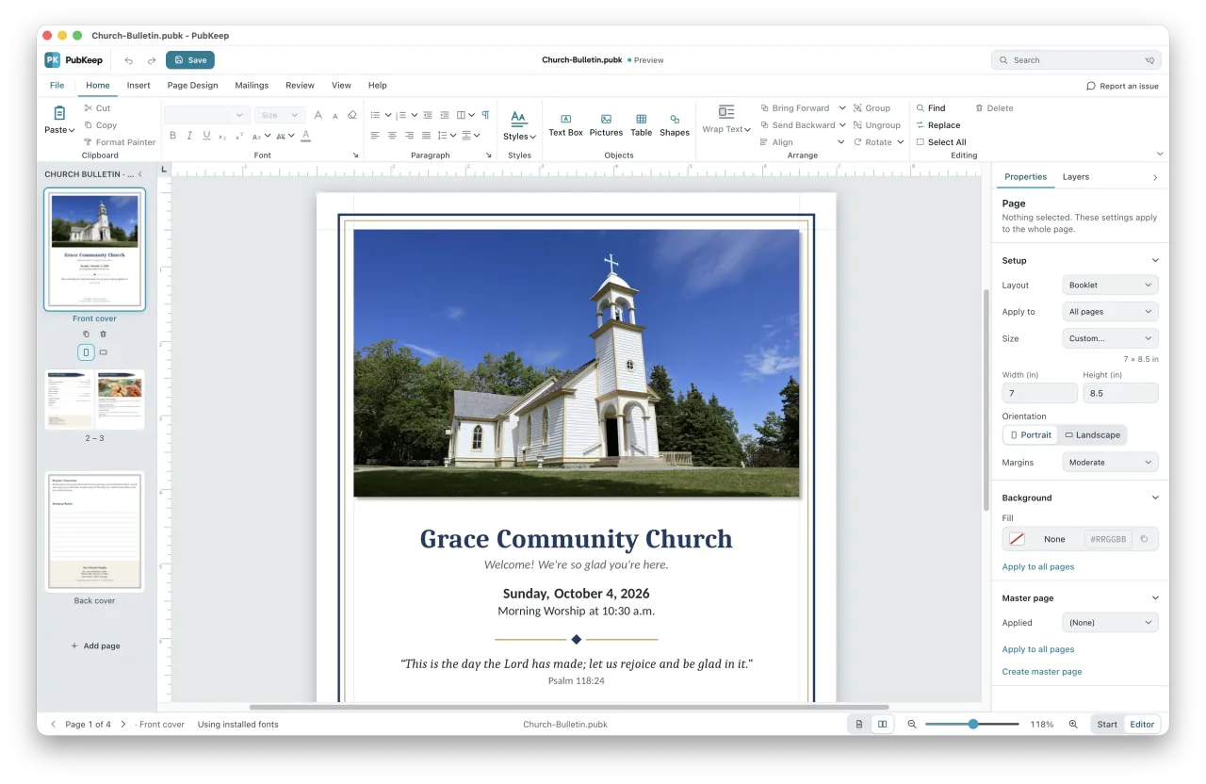This screenshot has height=784, width=1206.
Task: Apply bold formatting with the B icon
Action: 172,136
